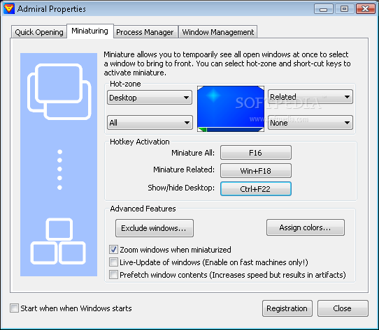Click the Advanced Features group label
Viewport: 379px width, 330px height.
point(143,209)
